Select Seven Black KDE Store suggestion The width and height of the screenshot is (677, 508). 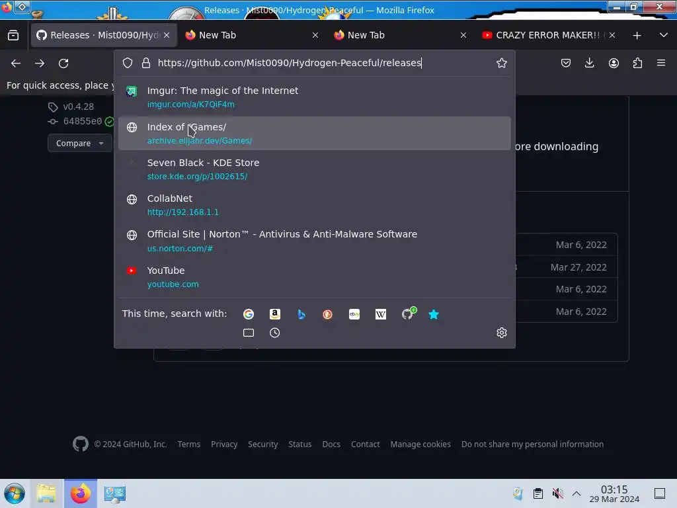pos(314,169)
